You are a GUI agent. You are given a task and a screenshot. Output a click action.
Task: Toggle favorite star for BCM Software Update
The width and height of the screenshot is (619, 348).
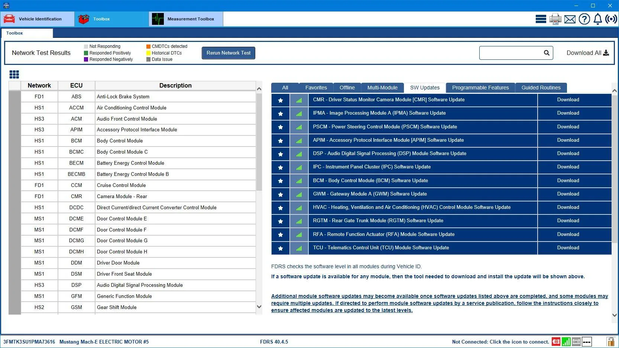[281, 181]
